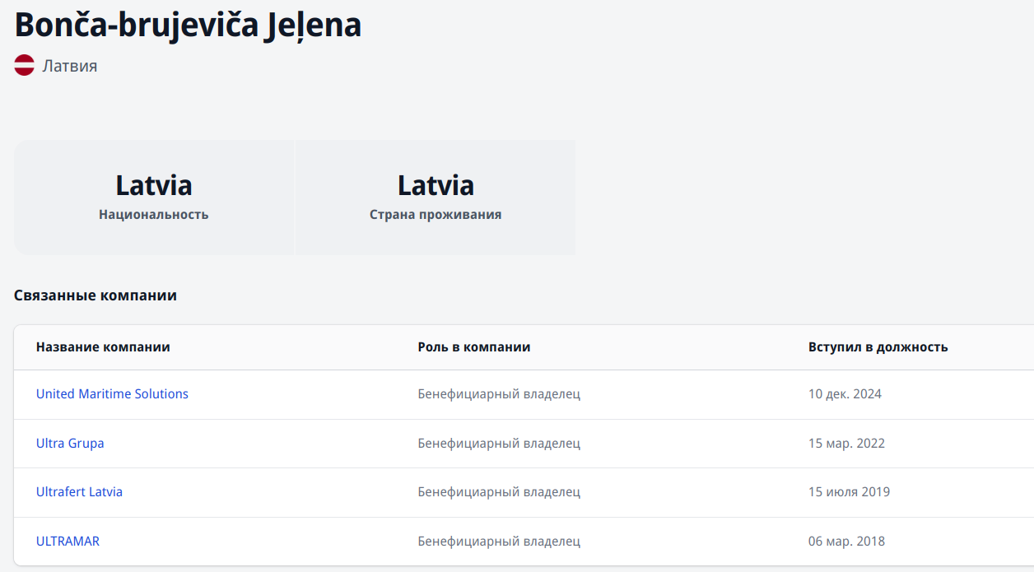1034x572 pixels.
Task: Click the 'Название компании' column header
Action: coord(103,347)
